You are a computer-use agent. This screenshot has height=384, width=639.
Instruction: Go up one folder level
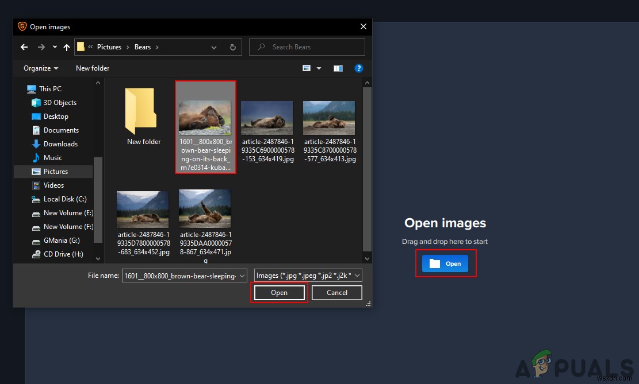pos(67,47)
